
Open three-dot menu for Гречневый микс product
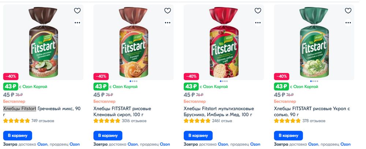77,22
